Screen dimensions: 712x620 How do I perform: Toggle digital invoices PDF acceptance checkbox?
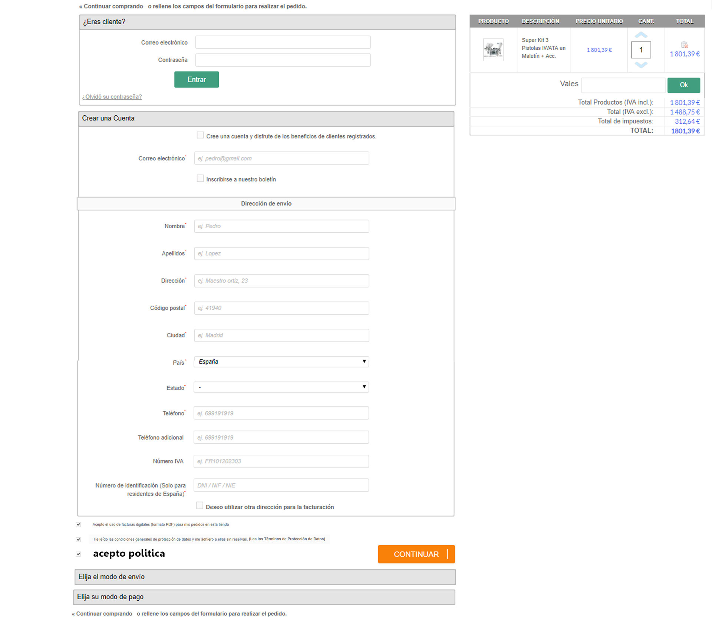78,524
